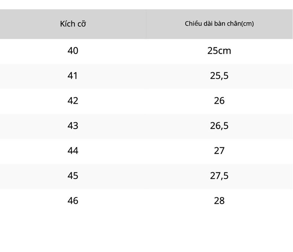Click the 28 foot length value

[219, 201]
